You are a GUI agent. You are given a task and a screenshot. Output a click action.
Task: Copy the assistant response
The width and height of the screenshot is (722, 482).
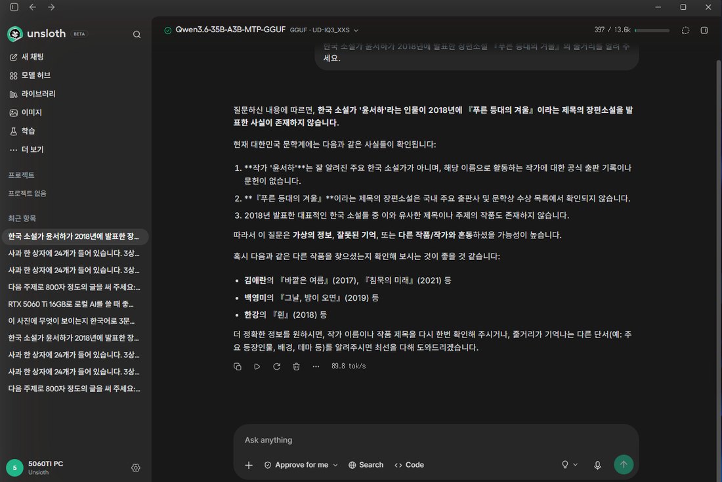[x=237, y=366]
